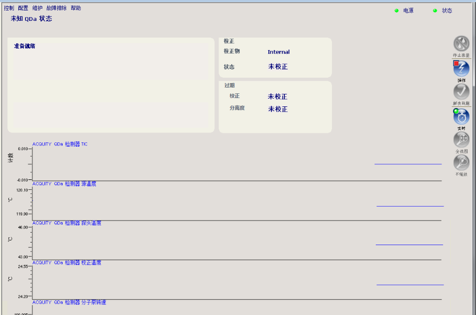Click the green 电源 power indicator light

397,10
